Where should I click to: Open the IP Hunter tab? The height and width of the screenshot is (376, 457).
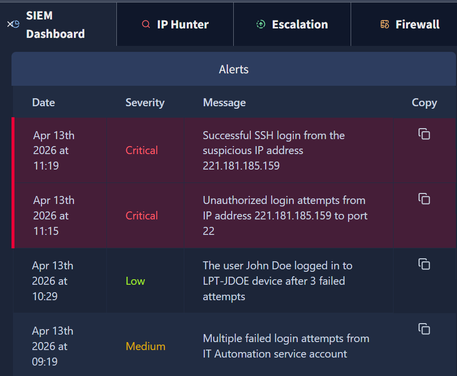pos(175,24)
